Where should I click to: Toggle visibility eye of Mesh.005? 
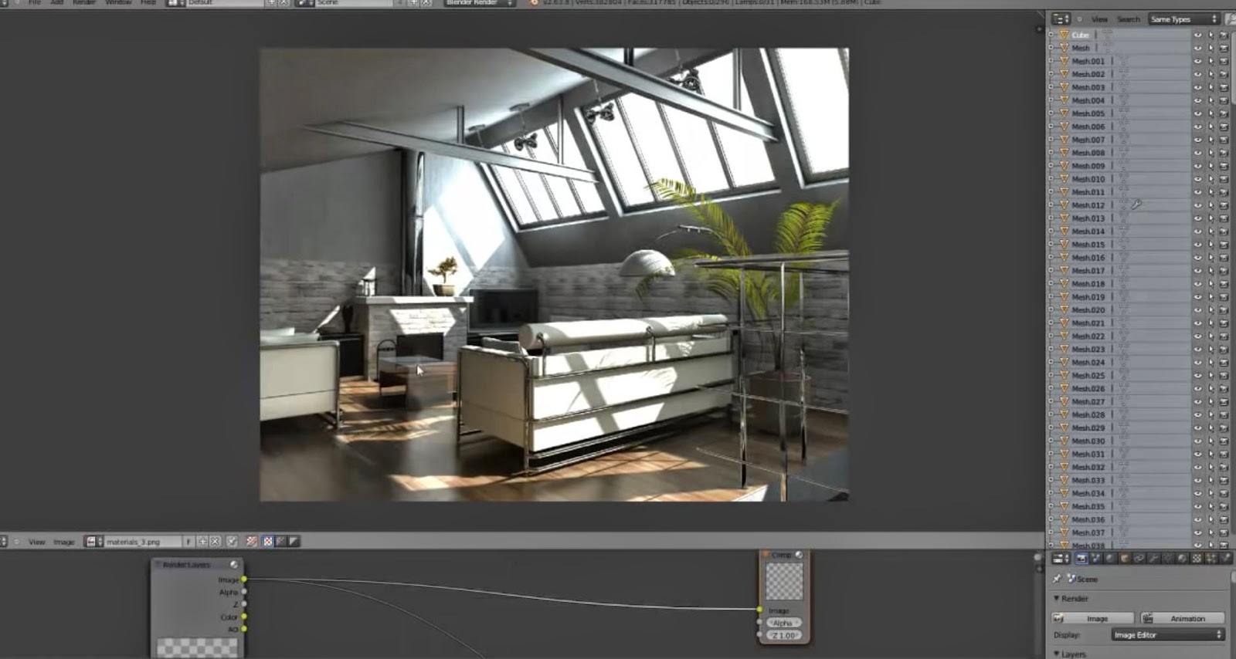coord(1198,113)
